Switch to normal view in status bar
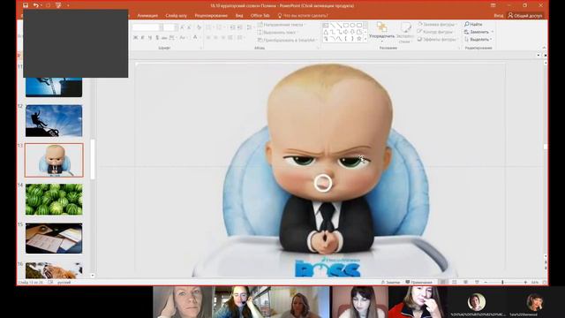Screen dimensions: 565x318 (x=443, y=283)
